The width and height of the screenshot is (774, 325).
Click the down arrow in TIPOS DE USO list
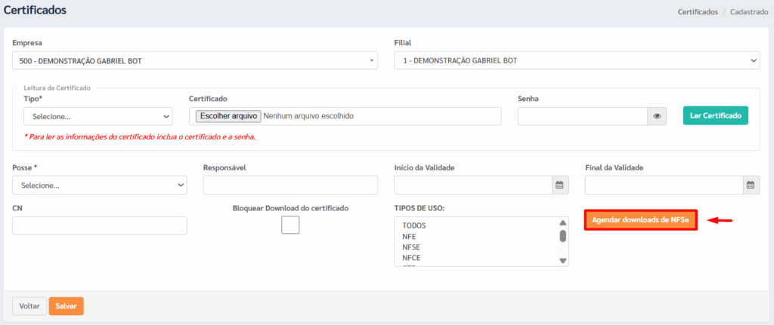562,260
